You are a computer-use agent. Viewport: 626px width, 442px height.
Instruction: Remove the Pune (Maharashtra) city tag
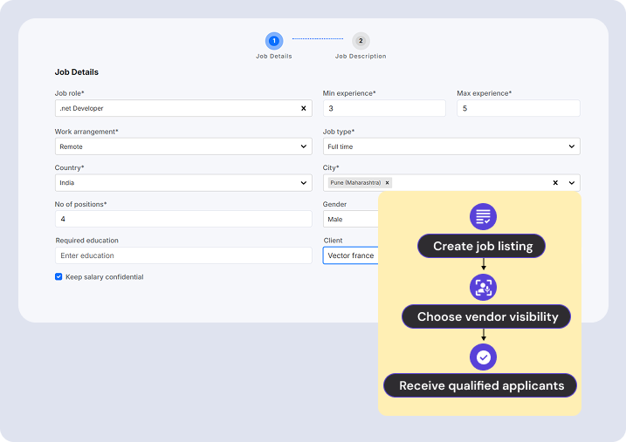[388, 183]
